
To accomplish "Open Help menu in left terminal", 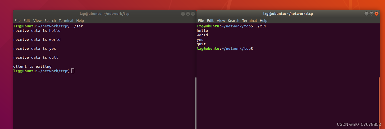I will [x=80, y=21].
